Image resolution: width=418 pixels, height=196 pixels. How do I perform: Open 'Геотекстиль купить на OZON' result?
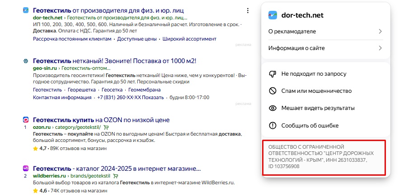[x=101, y=120]
